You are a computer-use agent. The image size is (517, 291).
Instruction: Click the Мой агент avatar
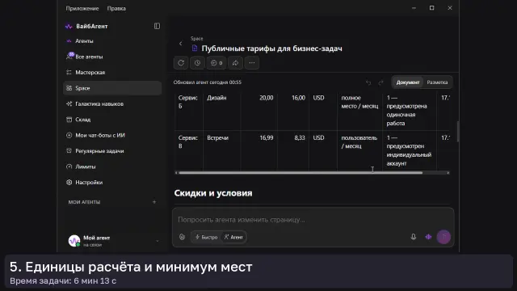pyautogui.click(x=74, y=241)
